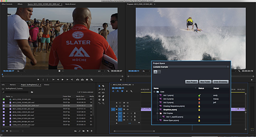
Task: Select the Hand tool
Action: point(103,100)
